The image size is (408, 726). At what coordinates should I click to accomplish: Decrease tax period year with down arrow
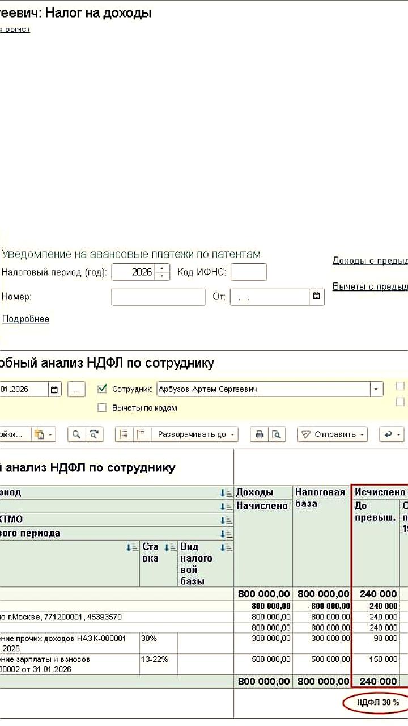[x=163, y=276]
